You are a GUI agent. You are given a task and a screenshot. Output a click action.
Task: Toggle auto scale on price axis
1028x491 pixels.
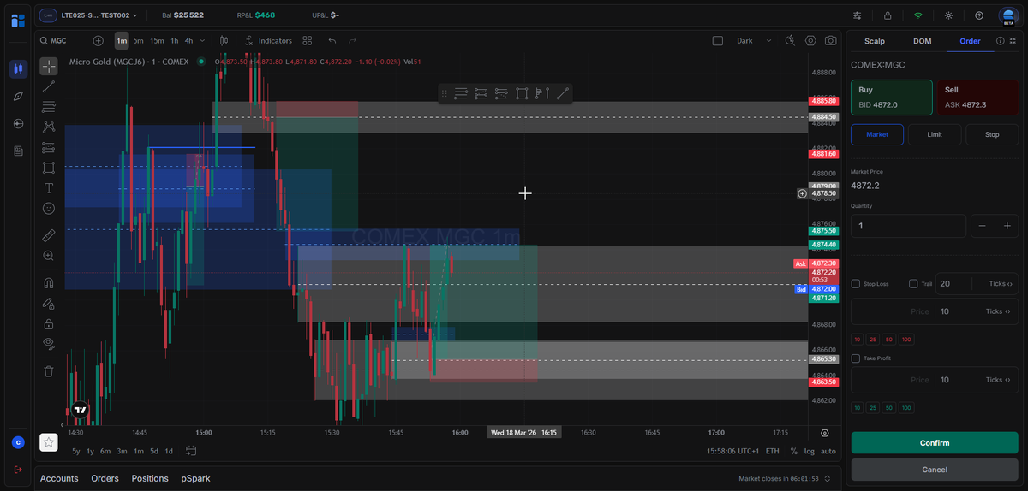click(828, 451)
